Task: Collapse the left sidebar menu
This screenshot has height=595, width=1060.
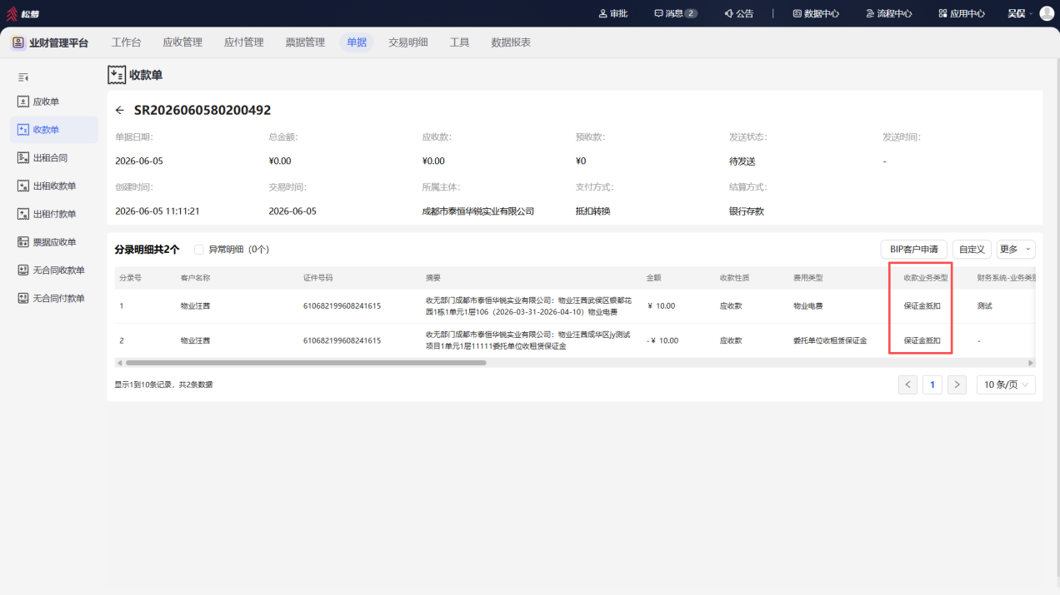Action: [23, 77]
